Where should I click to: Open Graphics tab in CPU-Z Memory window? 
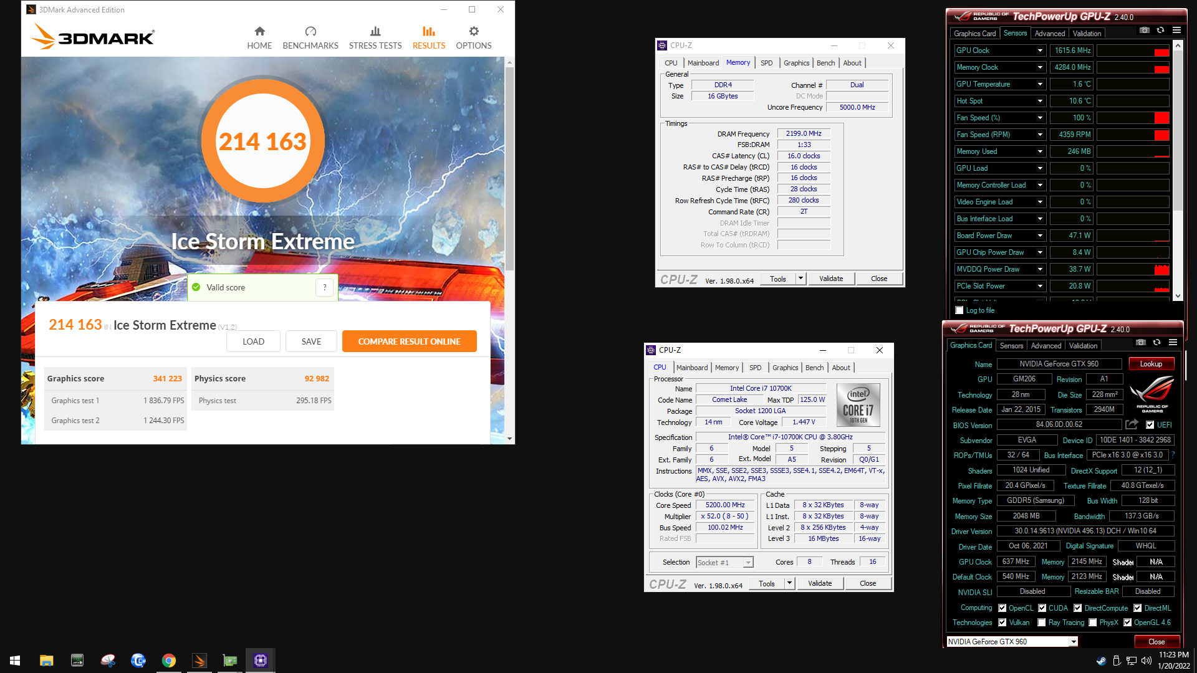[x=796, y=63]
